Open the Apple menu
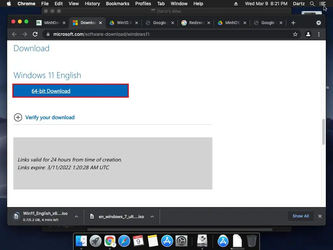Screen dimensions: 333x250 (9, 4)
